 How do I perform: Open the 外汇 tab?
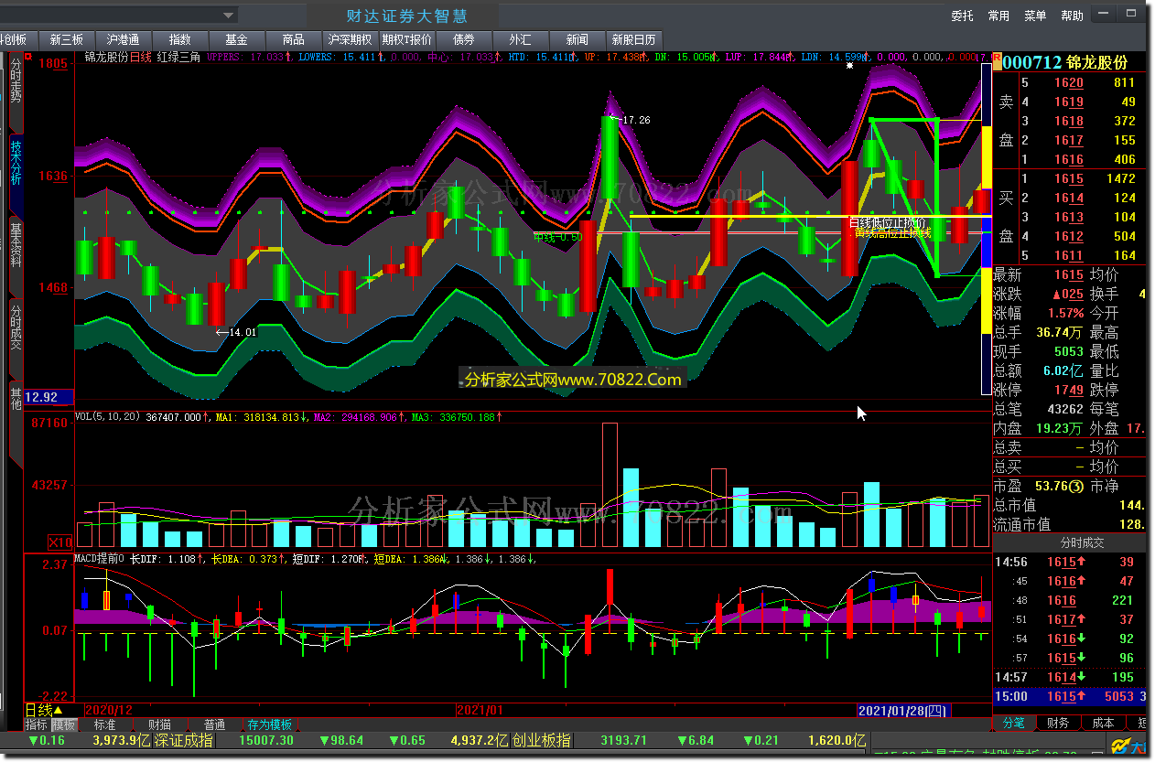[520, 40]
